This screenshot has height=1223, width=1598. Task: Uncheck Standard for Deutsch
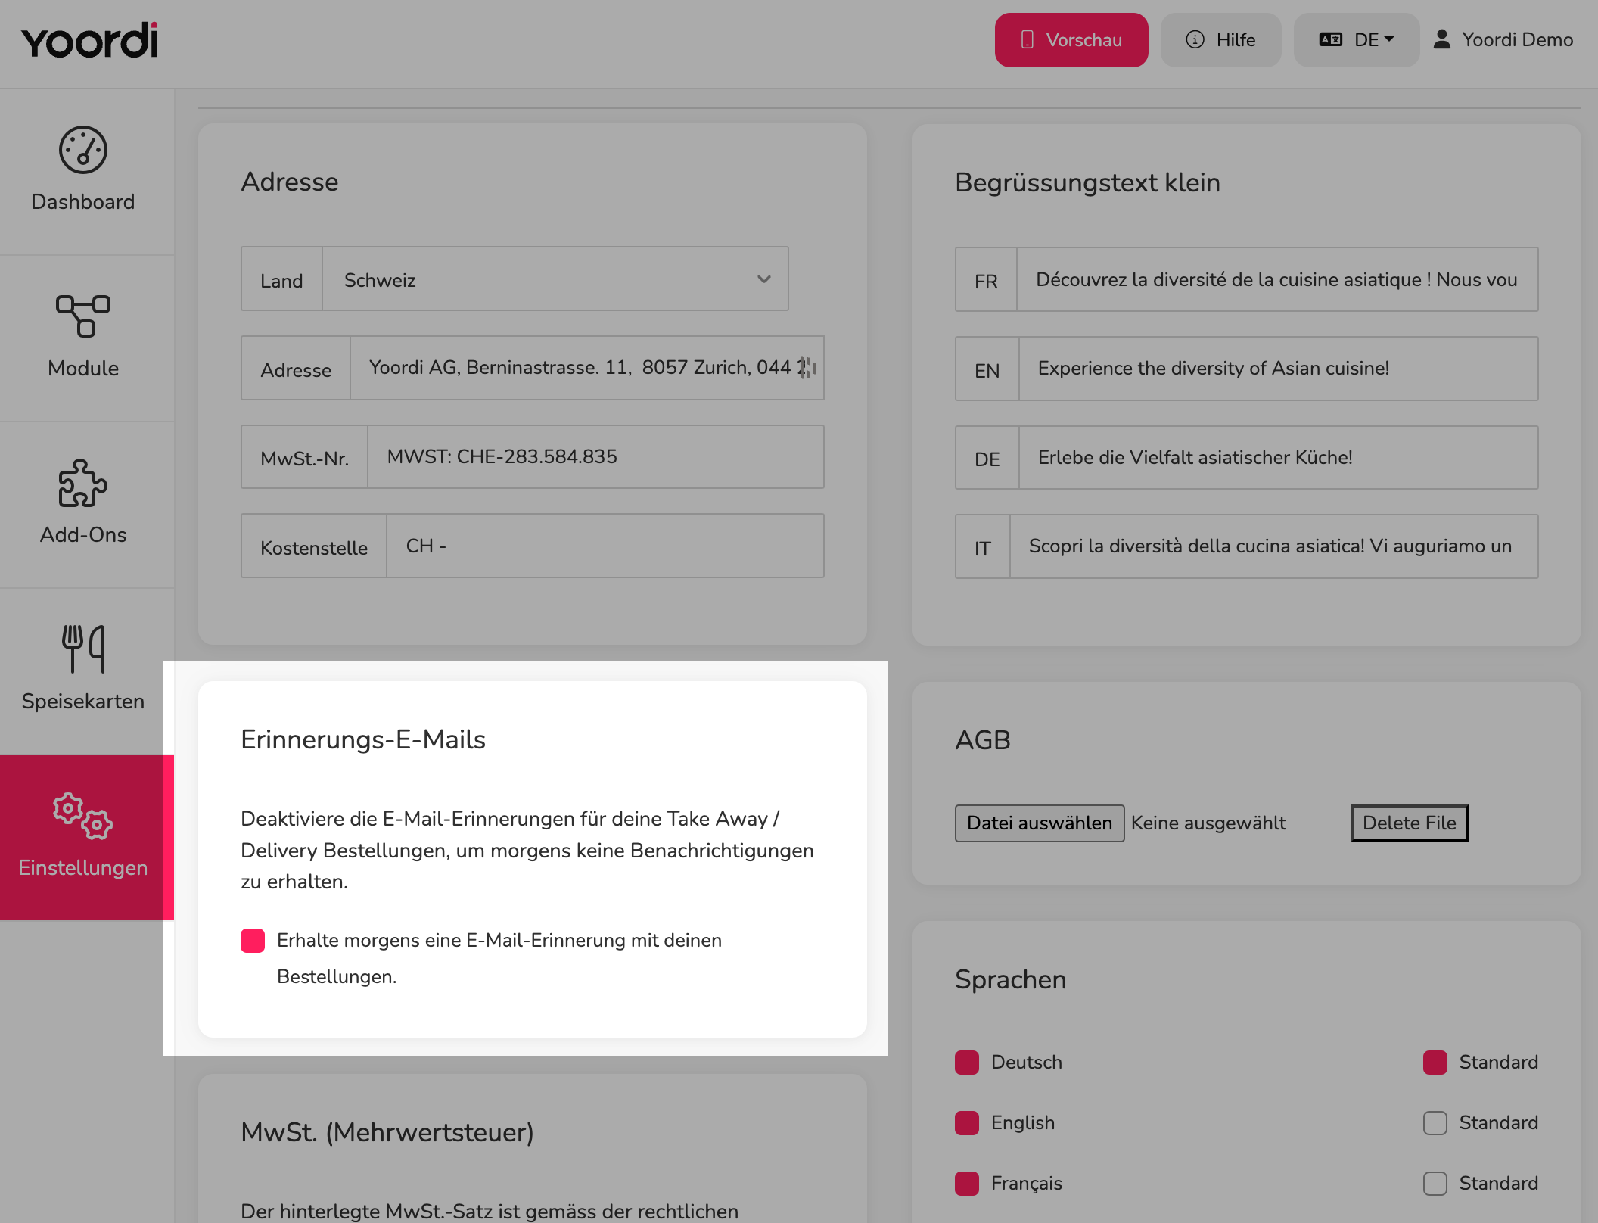pyautogui.click(x=1435, y=1063)
